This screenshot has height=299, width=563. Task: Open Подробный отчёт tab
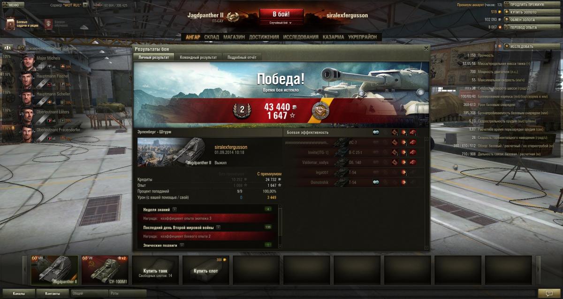[242, 57]
